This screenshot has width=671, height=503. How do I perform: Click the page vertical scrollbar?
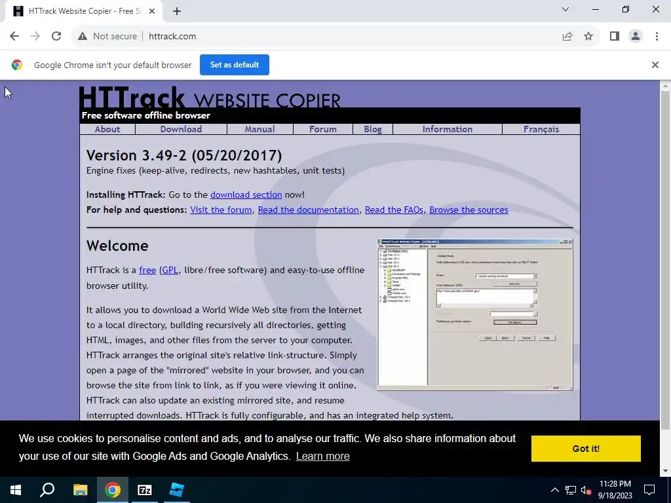[x=665, y=261]
